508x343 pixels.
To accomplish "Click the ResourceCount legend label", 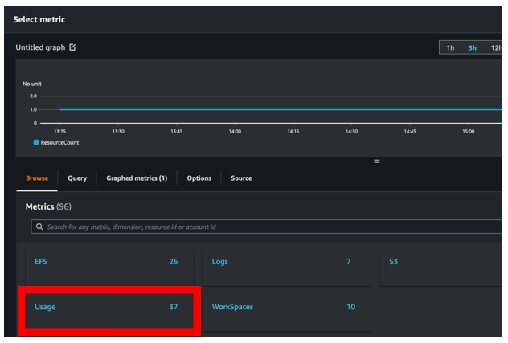I will [x=61, y=142].
